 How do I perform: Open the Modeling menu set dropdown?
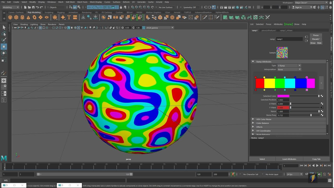point(10,7)
